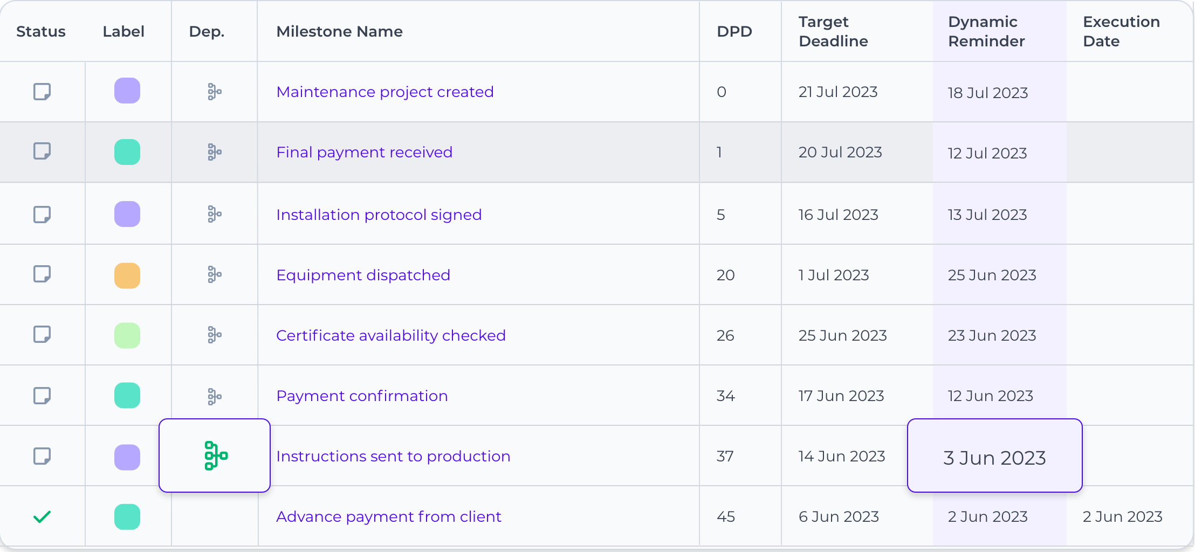Click the Dynamic Reminder column header
This screenshot has width=1195, height=552.
point(986,31)
